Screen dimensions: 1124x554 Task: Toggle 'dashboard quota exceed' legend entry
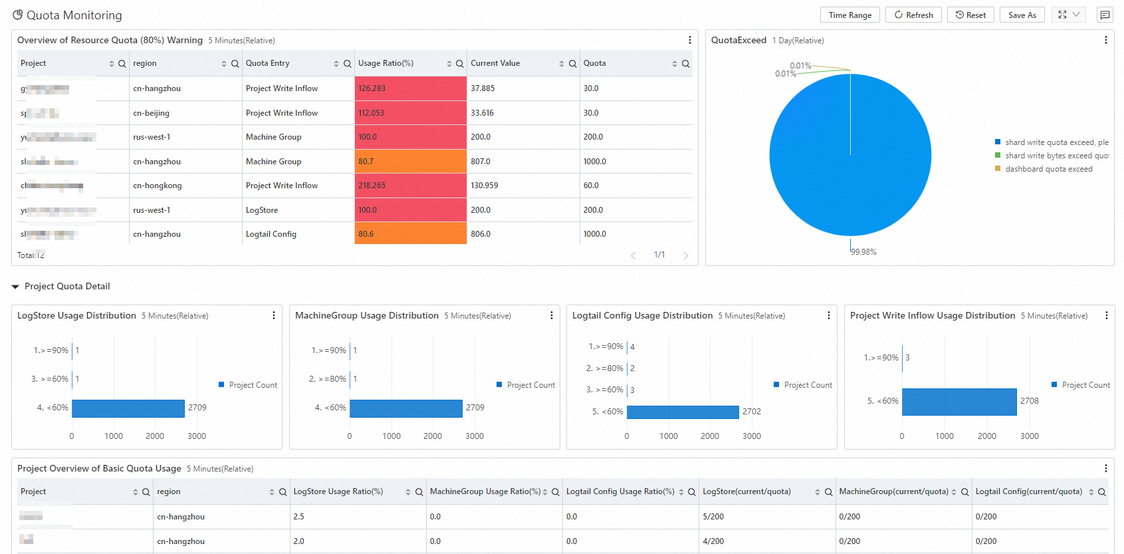tap(1048, 169)
